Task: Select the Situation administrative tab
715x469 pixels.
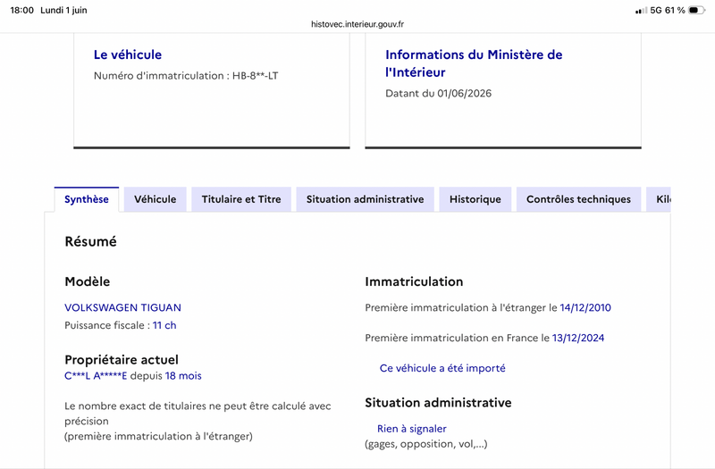Action: (365, 199)
